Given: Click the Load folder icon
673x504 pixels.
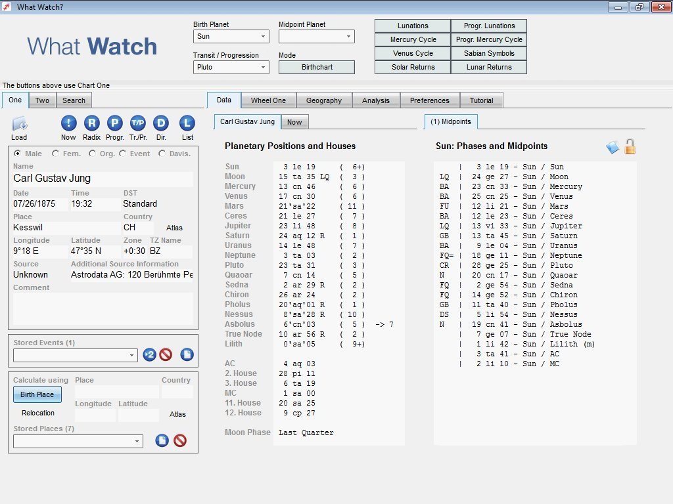Looking at the screenshot, I should point(19,124).
